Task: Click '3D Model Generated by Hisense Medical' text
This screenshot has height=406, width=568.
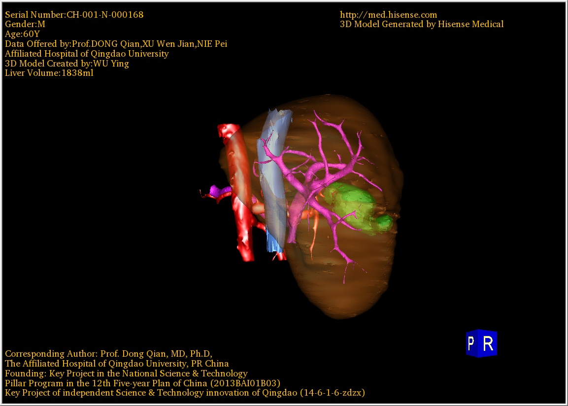Action: click(x=422, y=24)
